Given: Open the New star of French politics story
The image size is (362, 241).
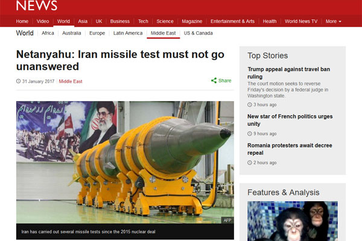Looking at the screenshot, I should [290, 120].
